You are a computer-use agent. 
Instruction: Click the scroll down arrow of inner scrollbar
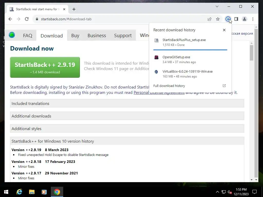click(251, 180)
